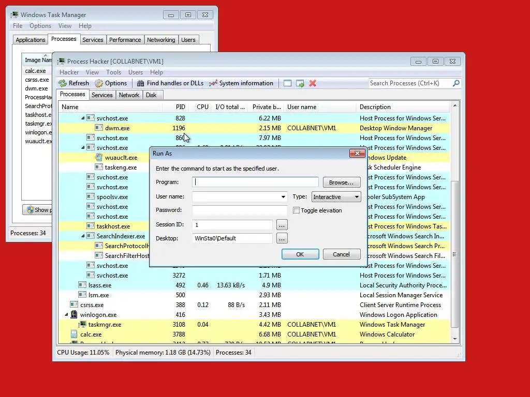The image size is (530, 397).
Task: Click the SearchIndexer.exe process icon
Action: [90, 236]
